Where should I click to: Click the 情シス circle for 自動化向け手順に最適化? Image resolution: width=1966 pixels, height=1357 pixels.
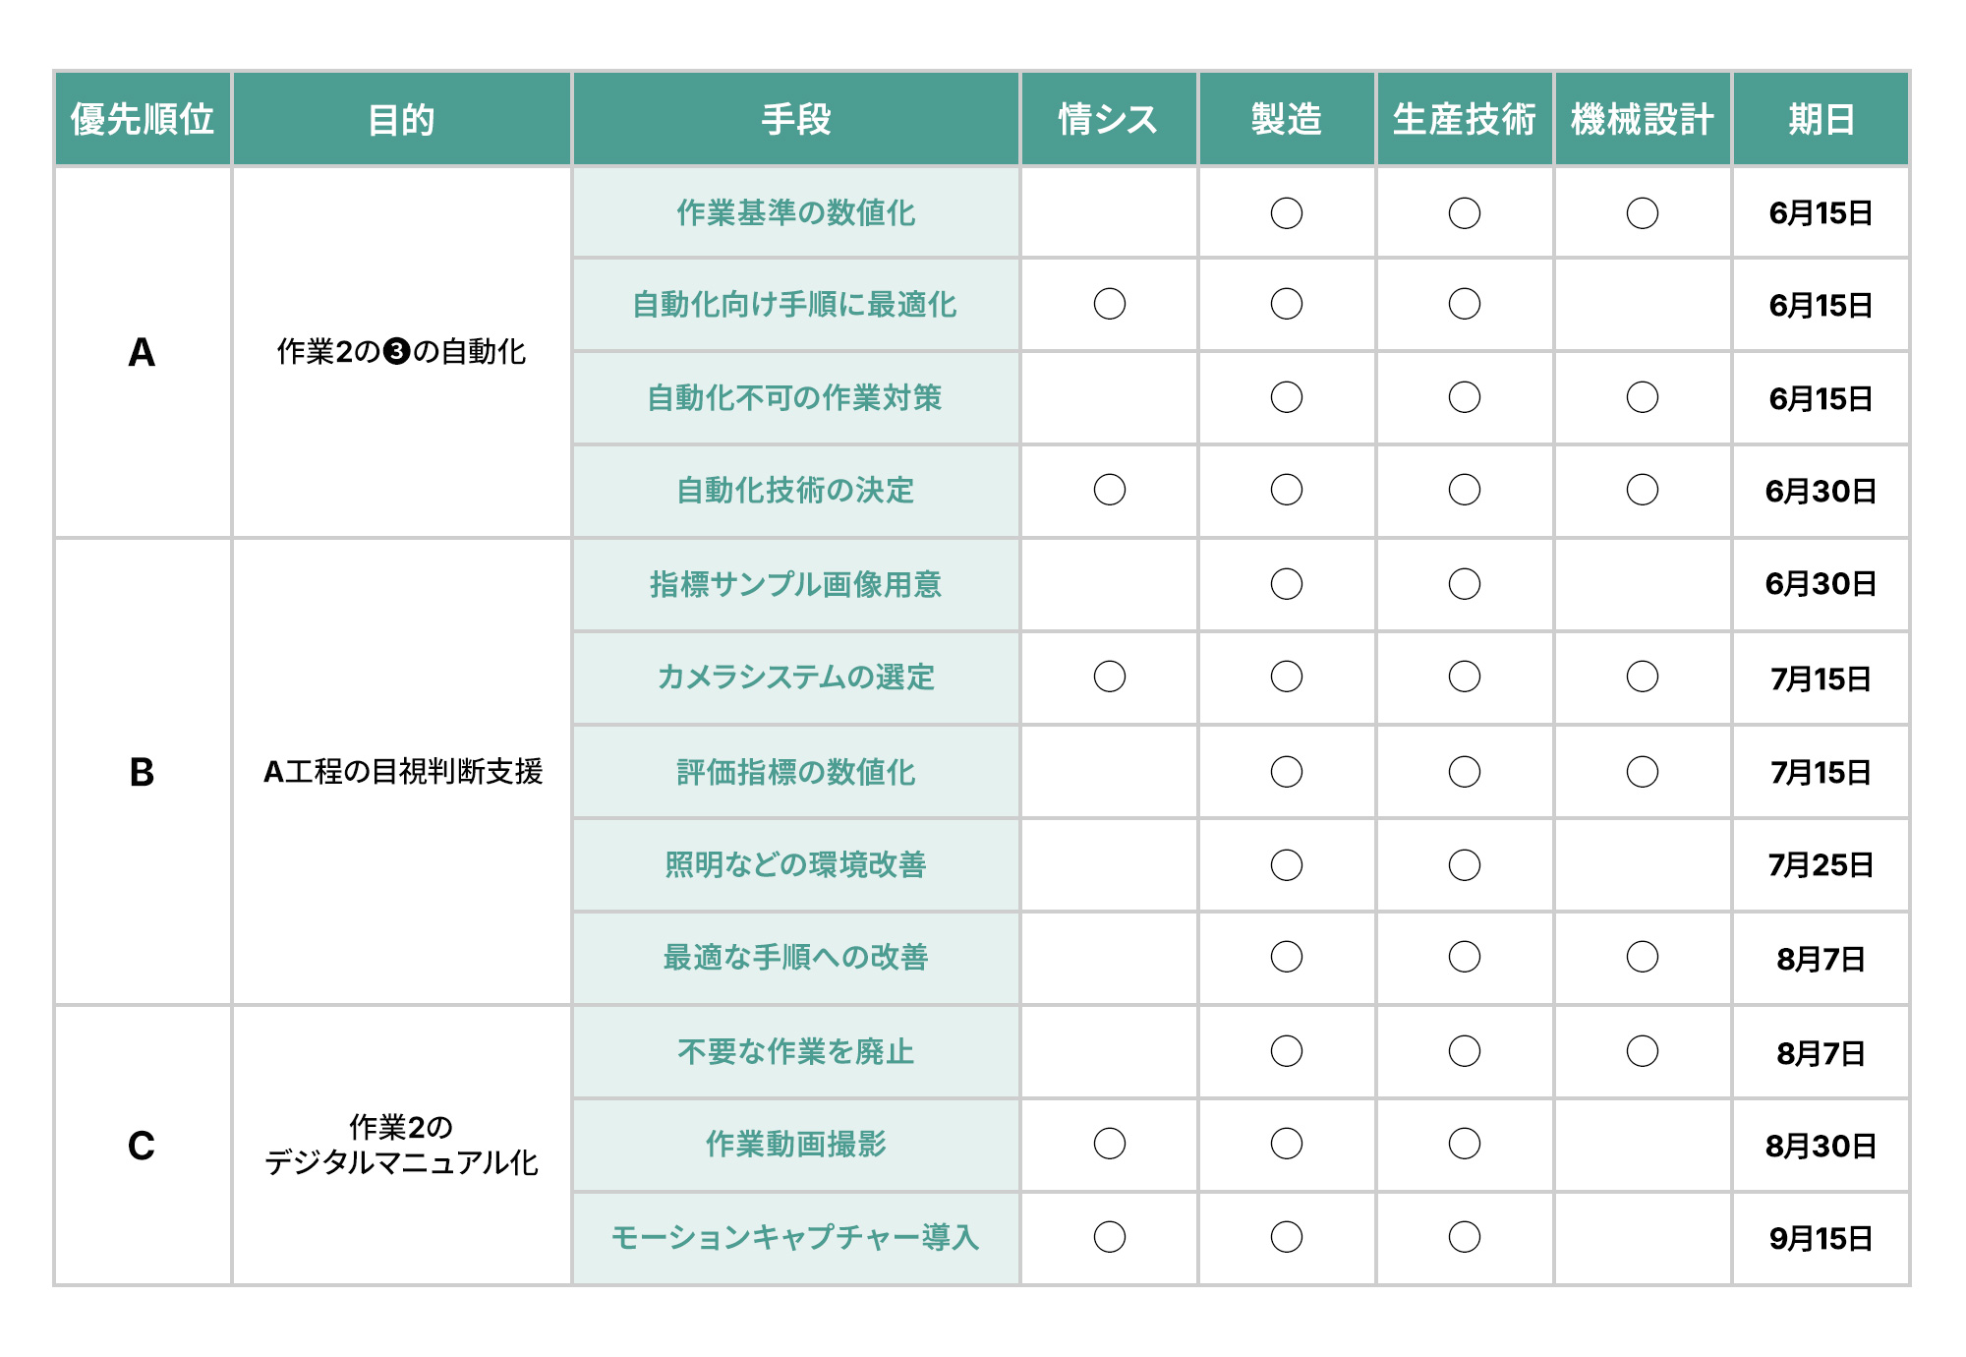tap(1109, 304)
